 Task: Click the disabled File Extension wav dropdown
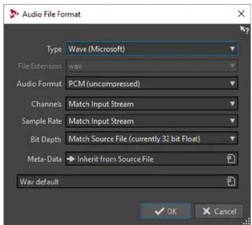pos(151,66)
